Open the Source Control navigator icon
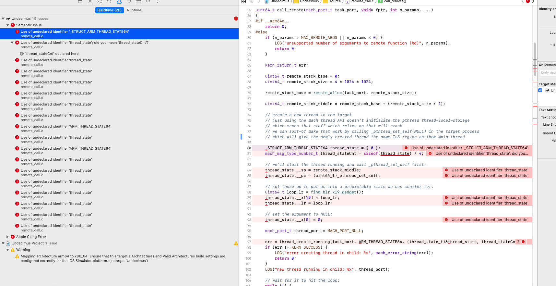Viewport: 556px width, 286px height. point(90,1)
